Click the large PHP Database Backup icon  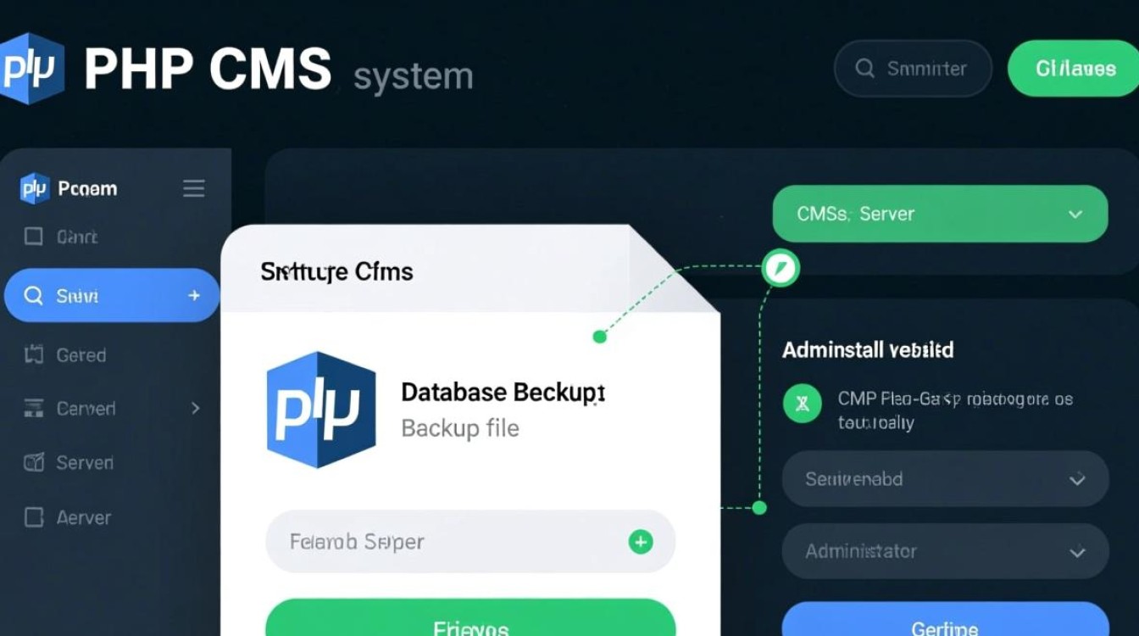click(x=321, y=410)
